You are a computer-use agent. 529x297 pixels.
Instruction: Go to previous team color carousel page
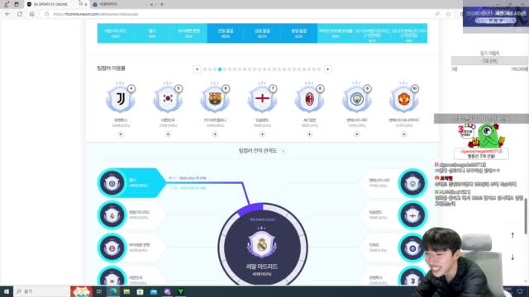point(197,69)
